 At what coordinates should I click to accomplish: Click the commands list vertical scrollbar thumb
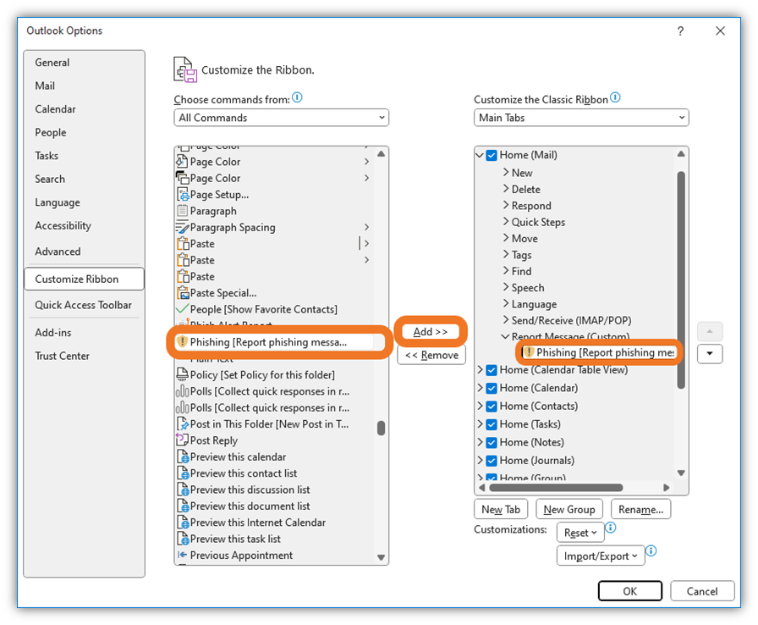click(381, 428)
